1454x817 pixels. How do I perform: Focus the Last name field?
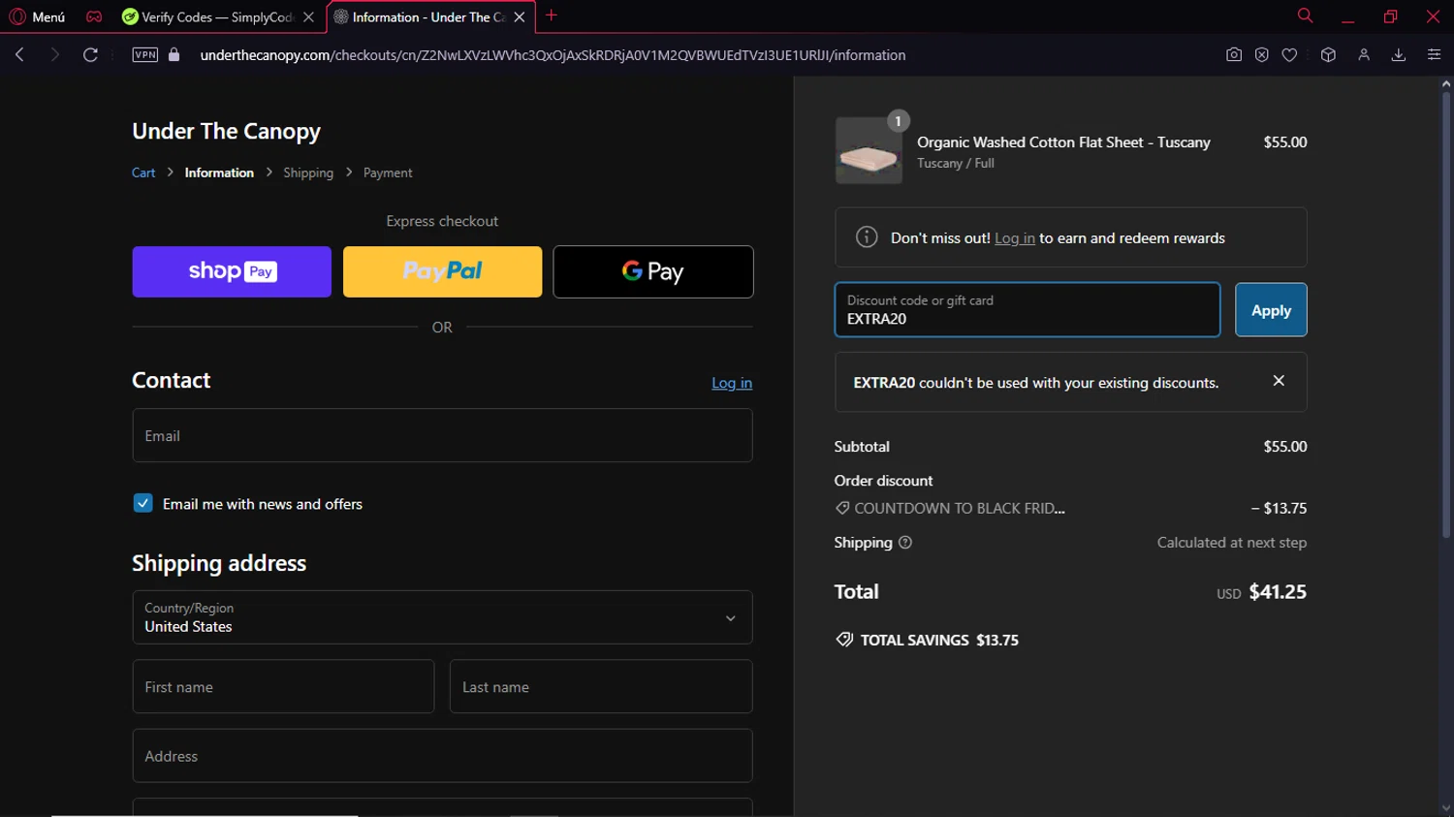(601, 686)
